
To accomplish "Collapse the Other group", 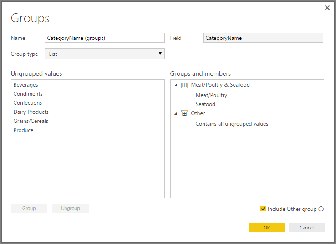I will (x=176, y=113).
